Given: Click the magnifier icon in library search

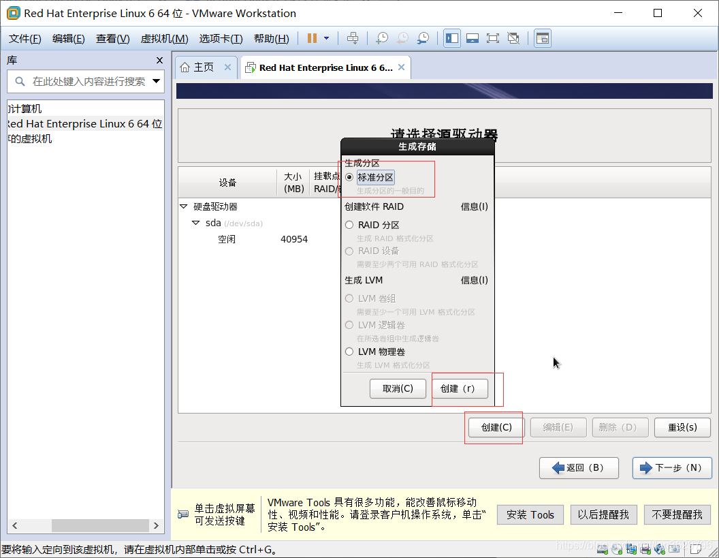Looking at the screenshot, I should pos(20,82).
